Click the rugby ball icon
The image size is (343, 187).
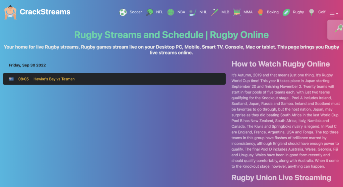click(x=286, y=12)
